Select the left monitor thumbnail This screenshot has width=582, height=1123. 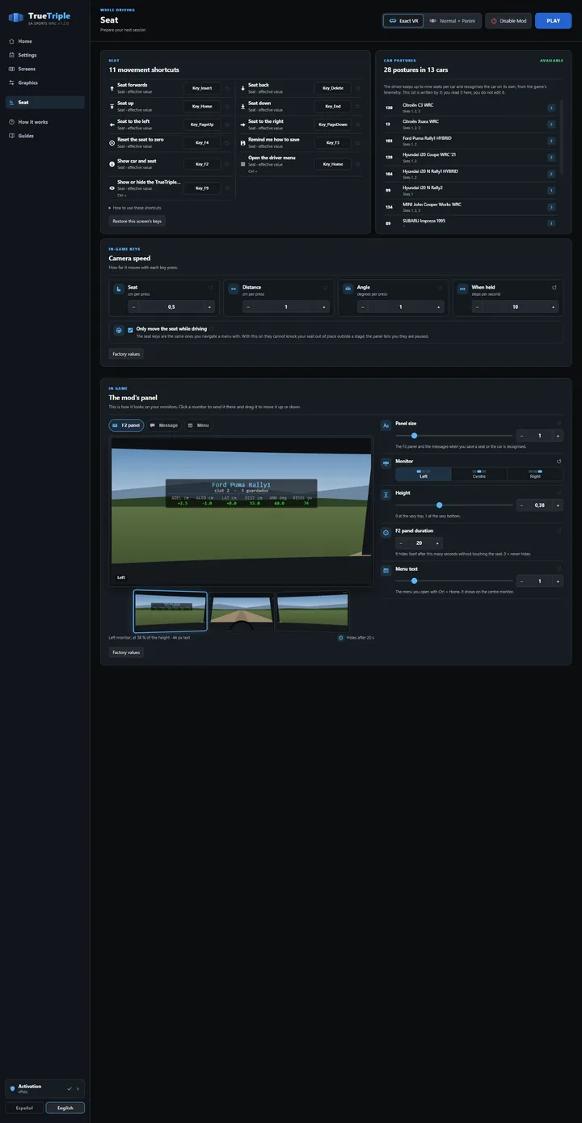point(170,611)
